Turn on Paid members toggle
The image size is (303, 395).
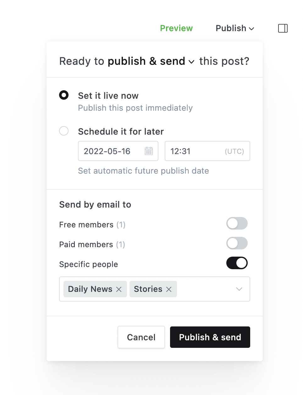(x=237, y=243)
